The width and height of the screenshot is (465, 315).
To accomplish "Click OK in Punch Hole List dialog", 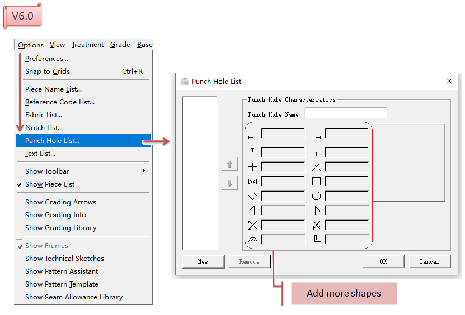I will [x=383, y=261].
